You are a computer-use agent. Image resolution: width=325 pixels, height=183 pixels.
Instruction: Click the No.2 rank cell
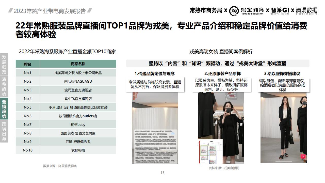pyautogui.click(x=28, y=81)
